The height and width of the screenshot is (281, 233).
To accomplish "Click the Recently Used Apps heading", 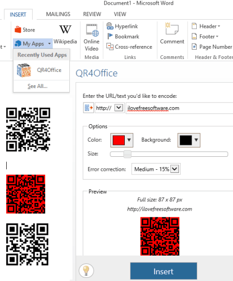I will coord(42,55).
